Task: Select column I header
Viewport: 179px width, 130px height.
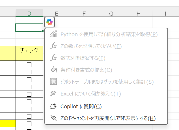Action: click(165, 13)
